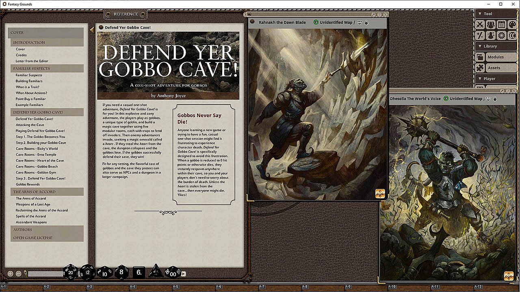Collapse The Arms of Accord chapter heading
The image size is (520, 292).
point(47,192)
